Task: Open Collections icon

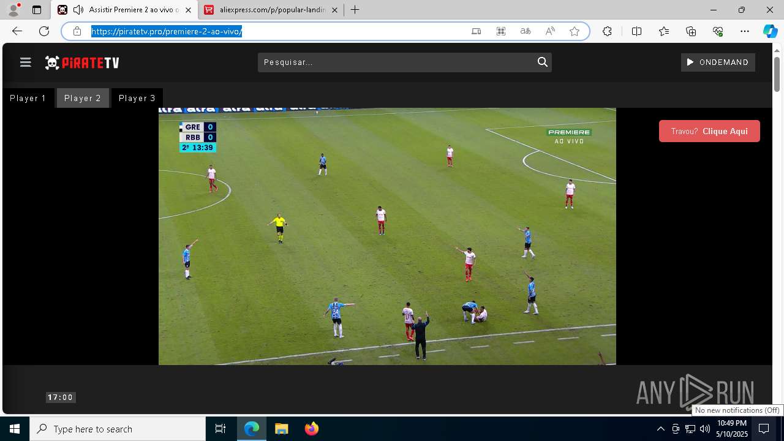Action: [x=691, y=31]
